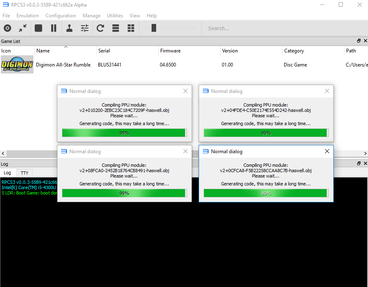
Task: Close the dialog compiling v2+010200 module
Action: (x=185, y=91)
